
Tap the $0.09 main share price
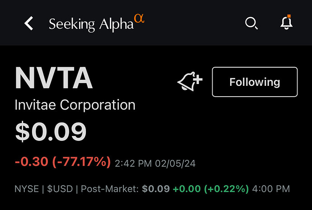[x=51, y=131]
